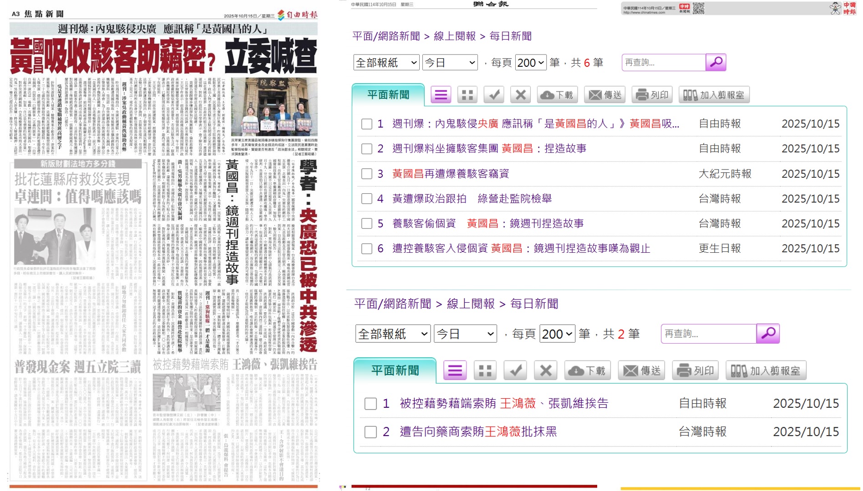Screen dimensions: 863x491
Task: Click 每日新聞 breadcrumb in the lower panel
Action: tap(534, 304)
